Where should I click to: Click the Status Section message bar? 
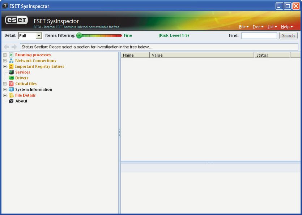click(x=159, y=47)
